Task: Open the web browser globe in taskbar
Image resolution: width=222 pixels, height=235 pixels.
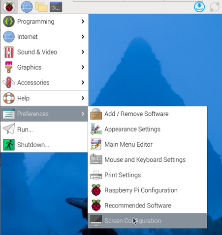Action: pos(27,7)
